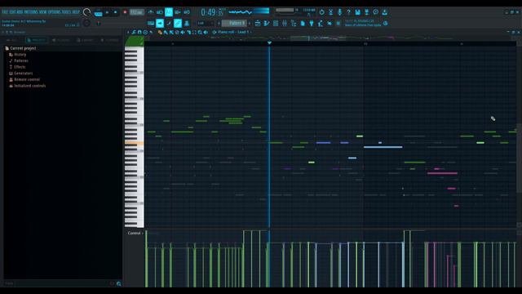Viewport: 522px width, 294px height.
Task: Open piano roll main menu arrow
Action: [128, 33]
